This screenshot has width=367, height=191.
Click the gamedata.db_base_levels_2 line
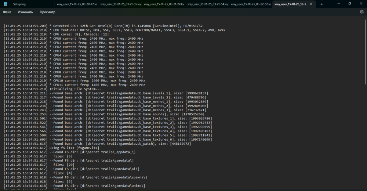coord(105,97)
